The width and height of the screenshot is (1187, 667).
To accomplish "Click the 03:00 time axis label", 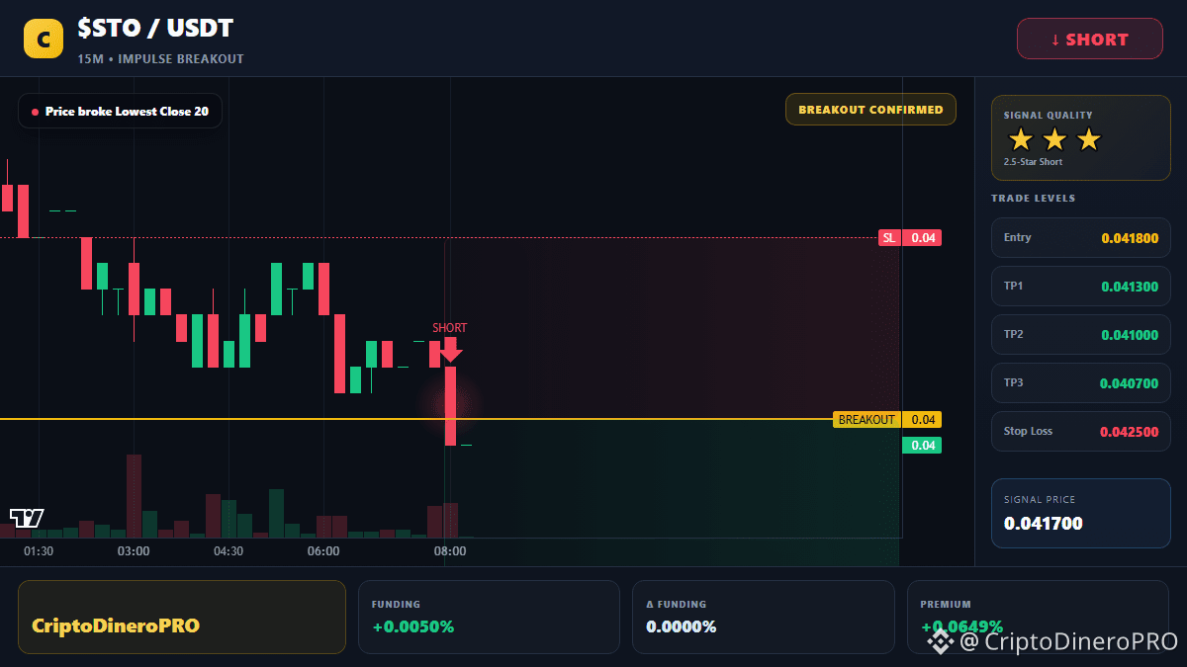I will coord(134,551).
